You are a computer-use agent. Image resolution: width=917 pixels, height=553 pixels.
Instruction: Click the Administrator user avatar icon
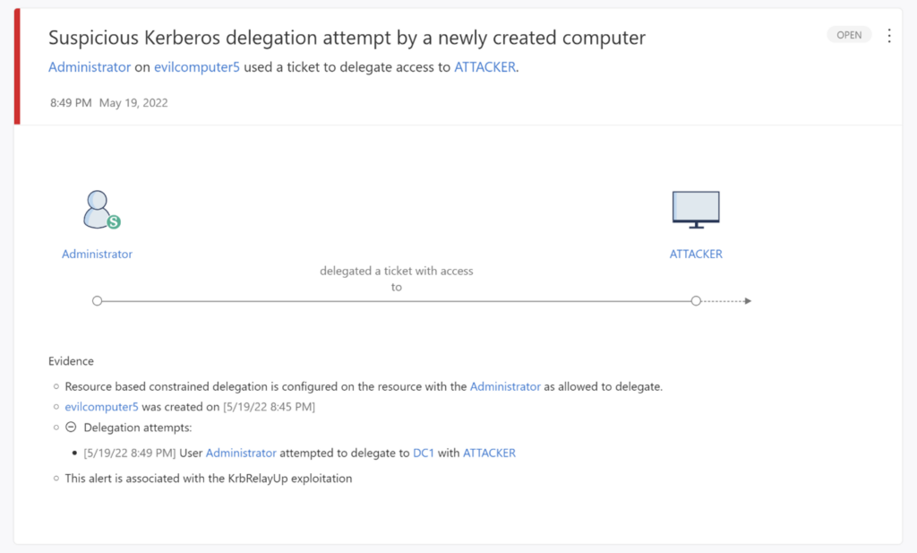pos(95,208)
